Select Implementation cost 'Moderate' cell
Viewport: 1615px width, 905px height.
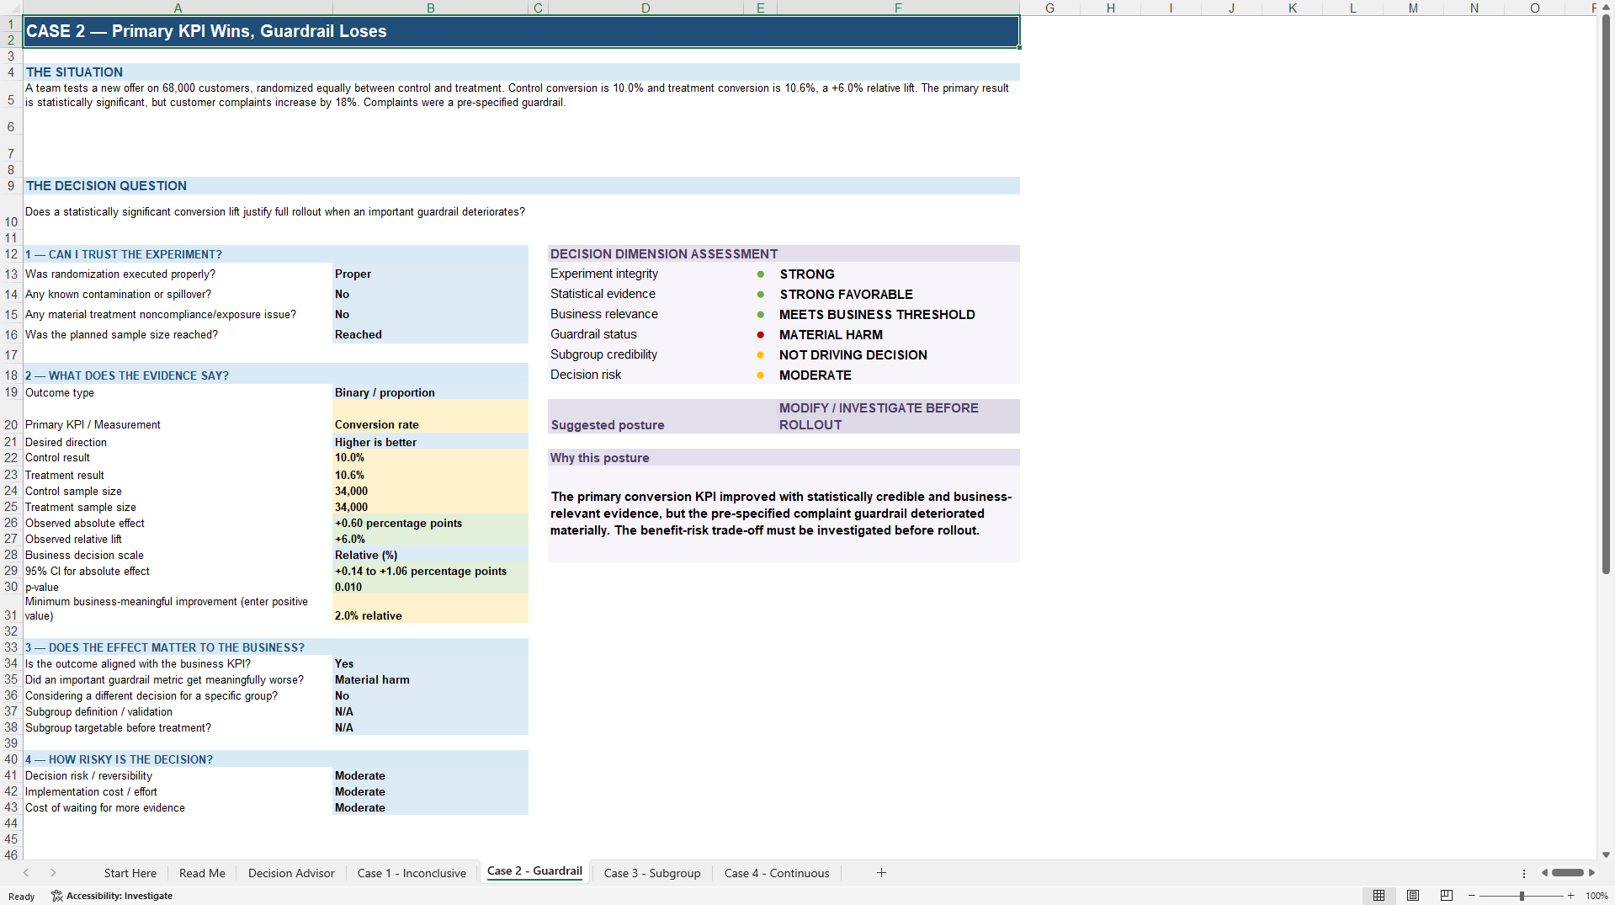point(430,791)
